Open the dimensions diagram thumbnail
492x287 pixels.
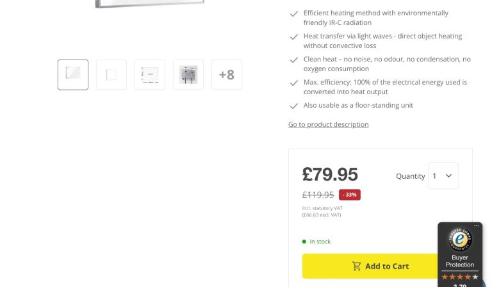pyautogui.click(x=150, y=74)
